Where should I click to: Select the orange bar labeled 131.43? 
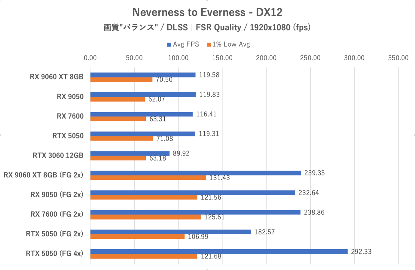tap(148, 178)
